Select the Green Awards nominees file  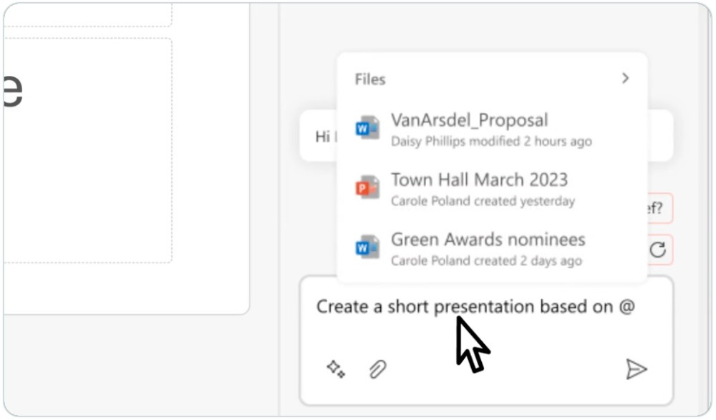[x=492, y=248]
